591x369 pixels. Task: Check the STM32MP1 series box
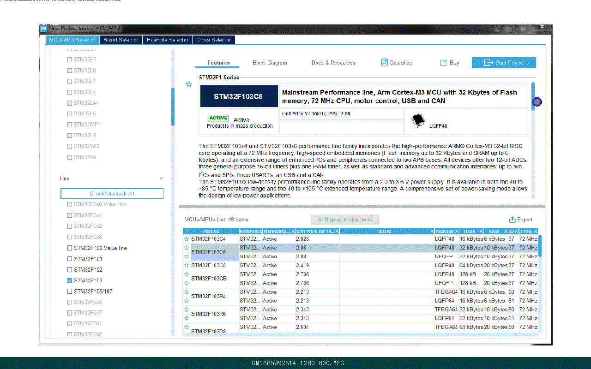70,125
